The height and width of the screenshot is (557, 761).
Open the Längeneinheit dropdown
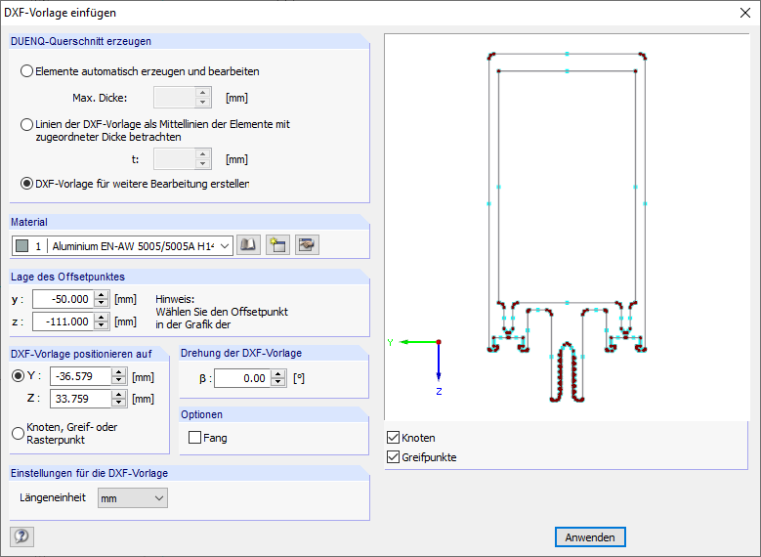pyautogui.click(x=133, y=498)
